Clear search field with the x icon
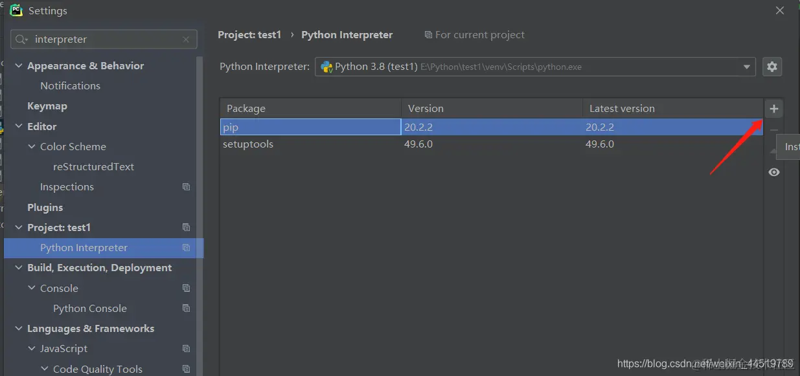800x376 pixels. pos(186,39)
